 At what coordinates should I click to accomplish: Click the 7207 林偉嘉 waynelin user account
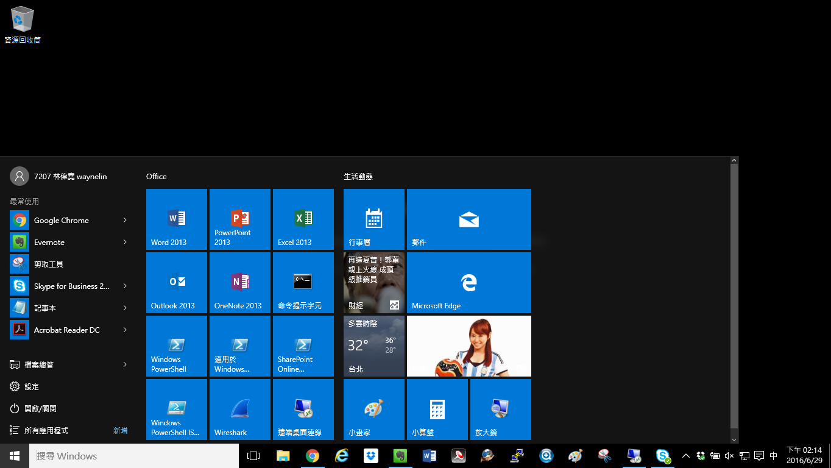tap(58, 176)
